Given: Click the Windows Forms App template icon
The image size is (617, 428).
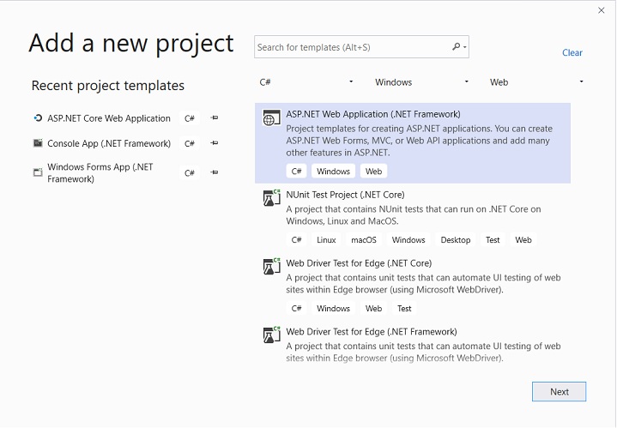Looking at the screenshot, I should click(x=38, y=172).
